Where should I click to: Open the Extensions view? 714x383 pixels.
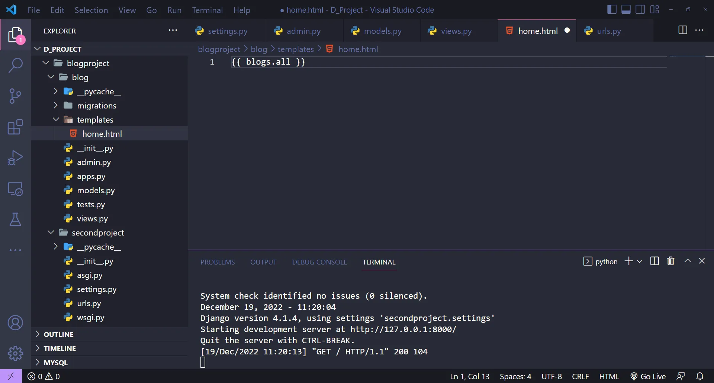tap(15, 127)
